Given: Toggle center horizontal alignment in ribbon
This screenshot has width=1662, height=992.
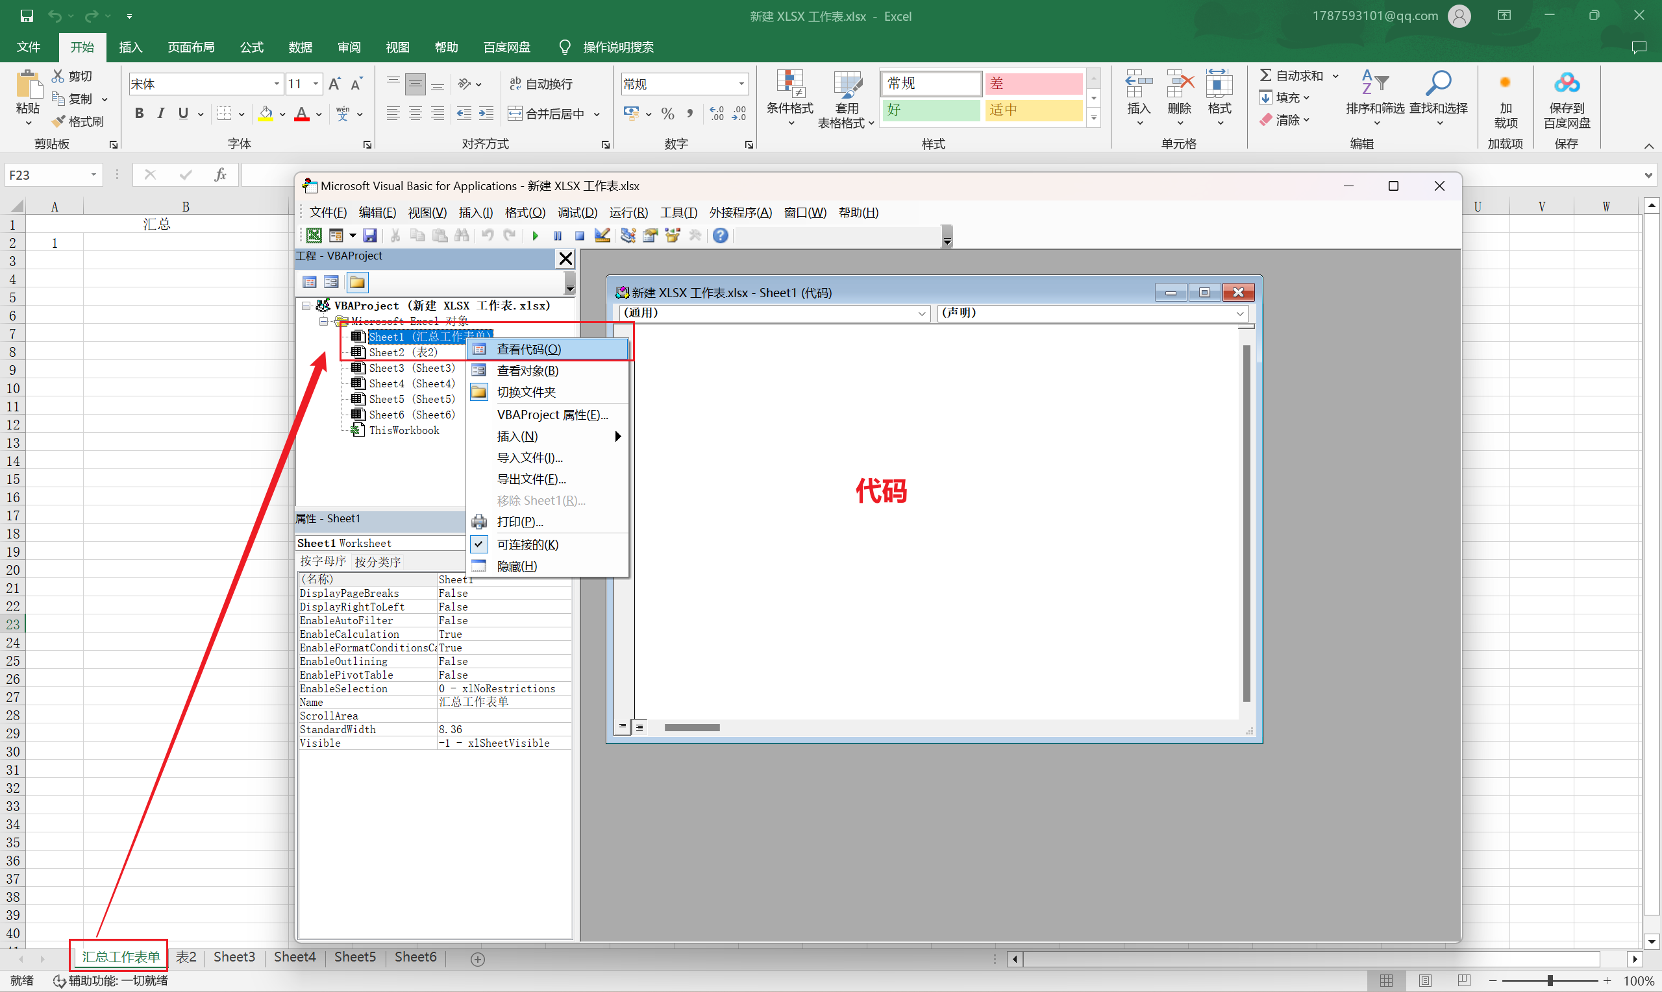Looking at the screenshot, I should point(415,114).
